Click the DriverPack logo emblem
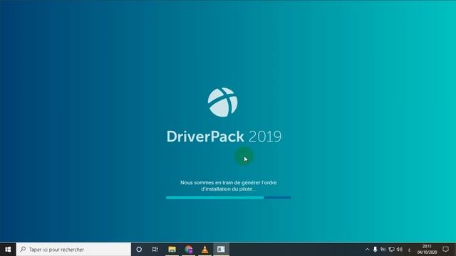This screenshot has height=256, width=456. point(223,102)
